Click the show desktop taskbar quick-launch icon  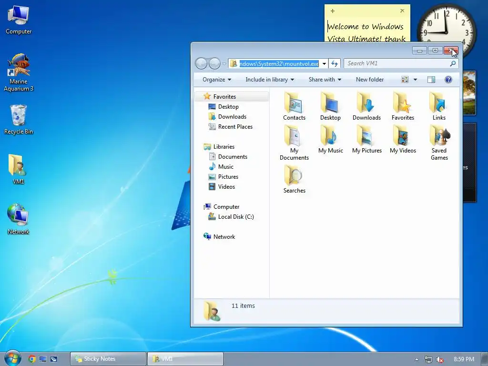click(43, 359)
